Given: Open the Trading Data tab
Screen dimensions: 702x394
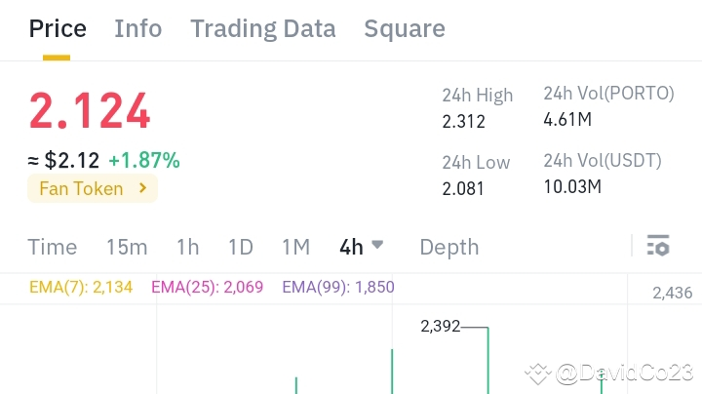Looking at the screenshot, I should tap(263, 29).
